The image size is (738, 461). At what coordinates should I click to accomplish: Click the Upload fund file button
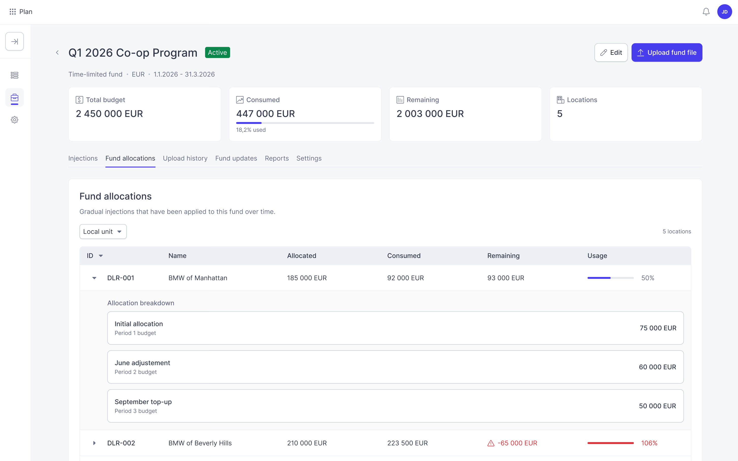[x=667, y=52]
